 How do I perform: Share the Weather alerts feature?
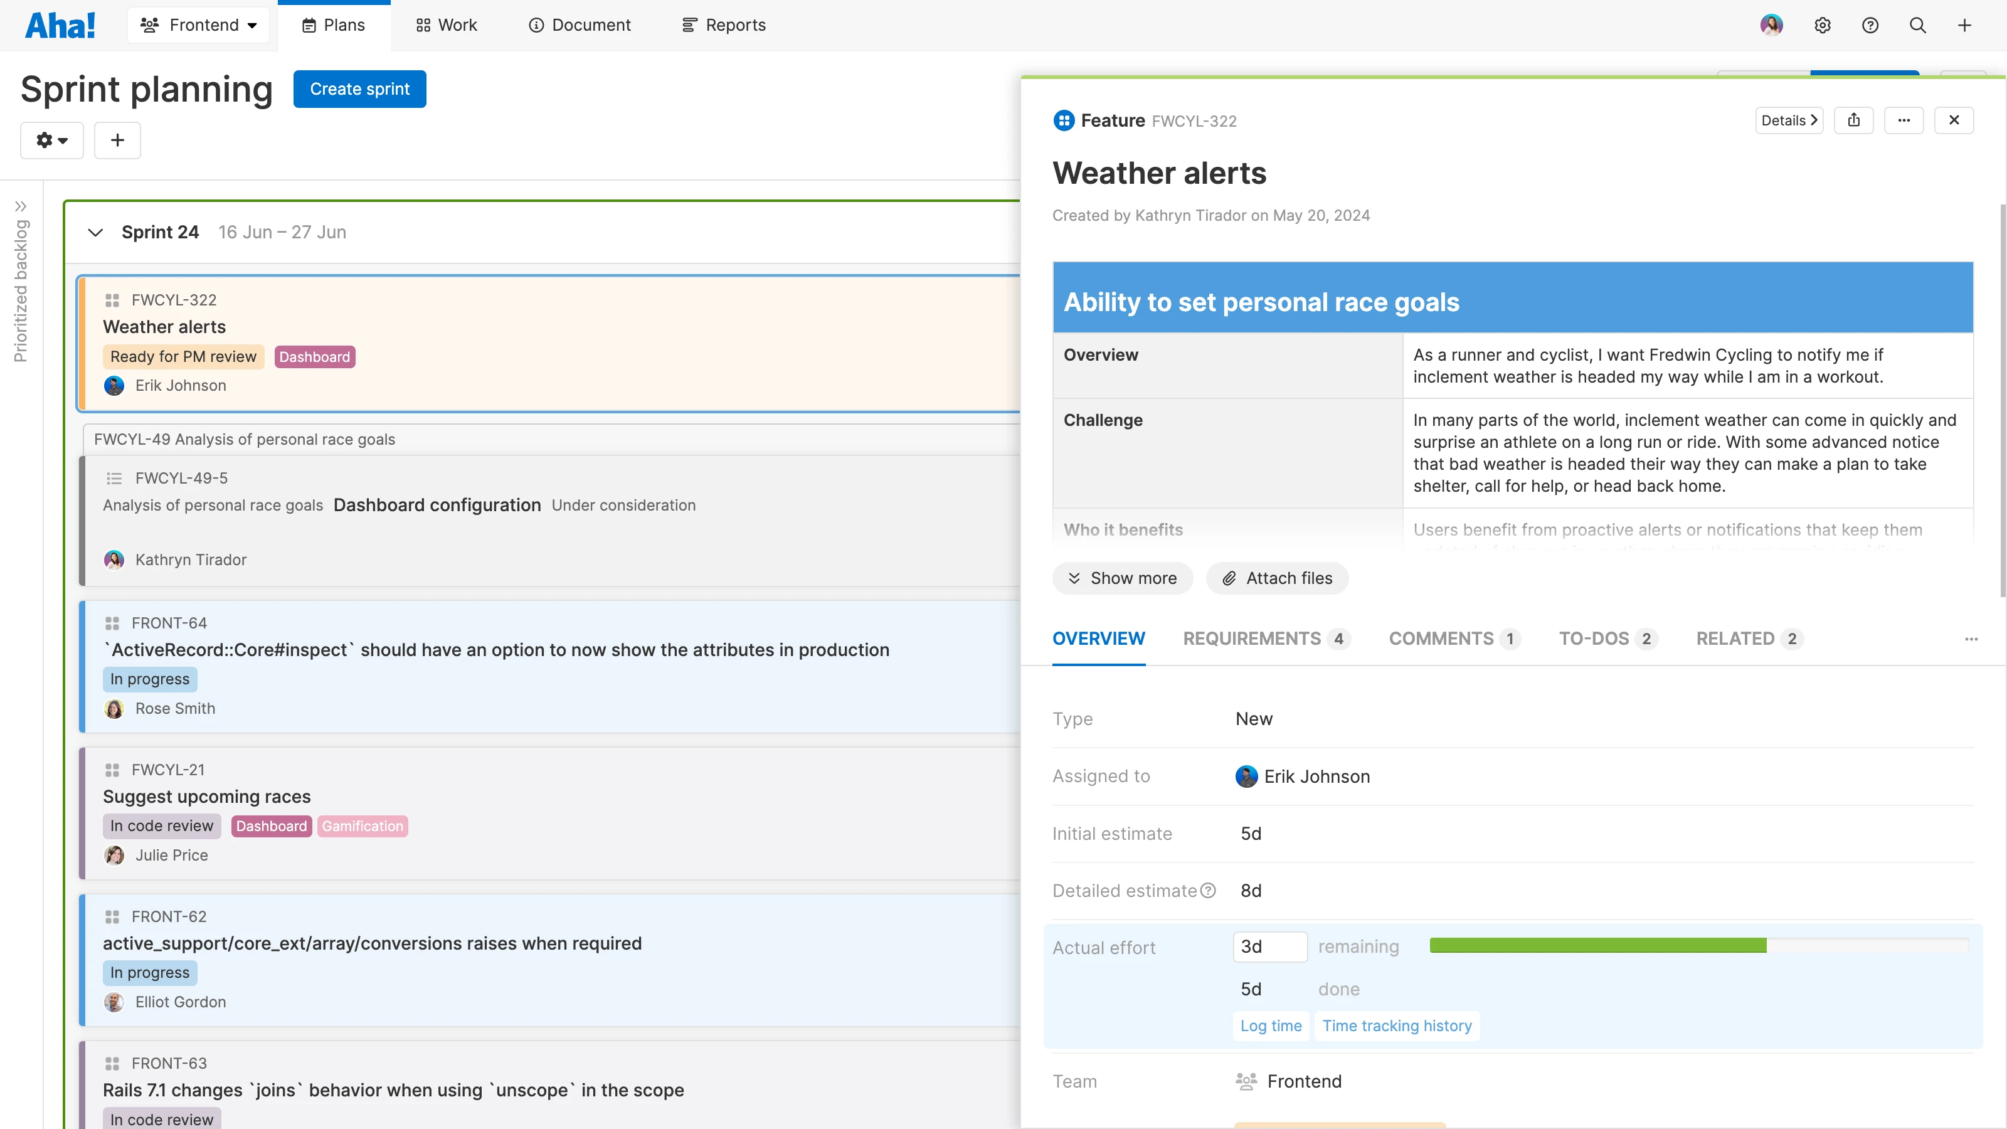(1853, 120)
